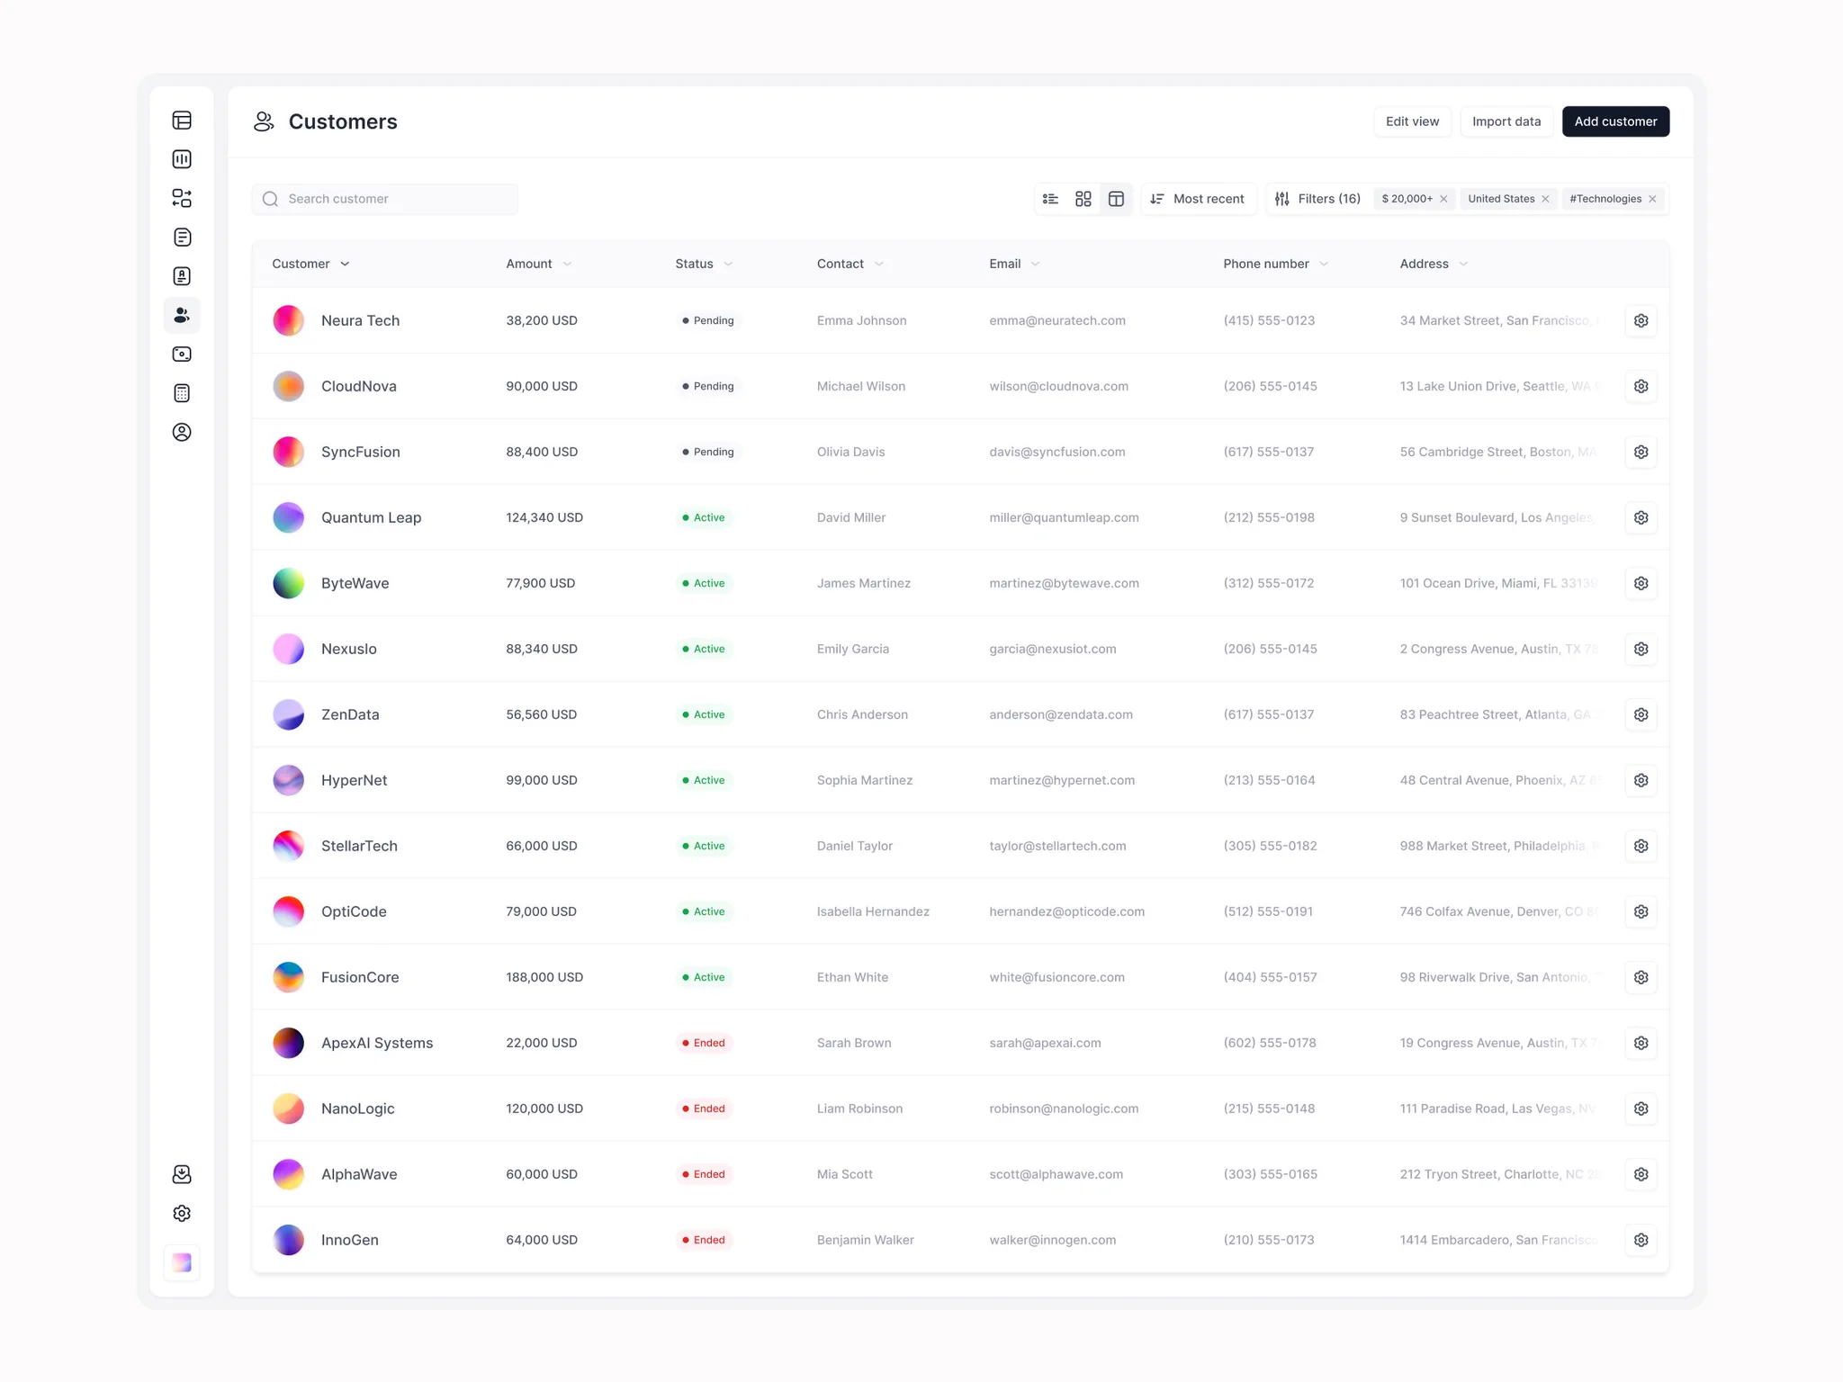Open the Amount column dropdown

click(x=567, y=264)
